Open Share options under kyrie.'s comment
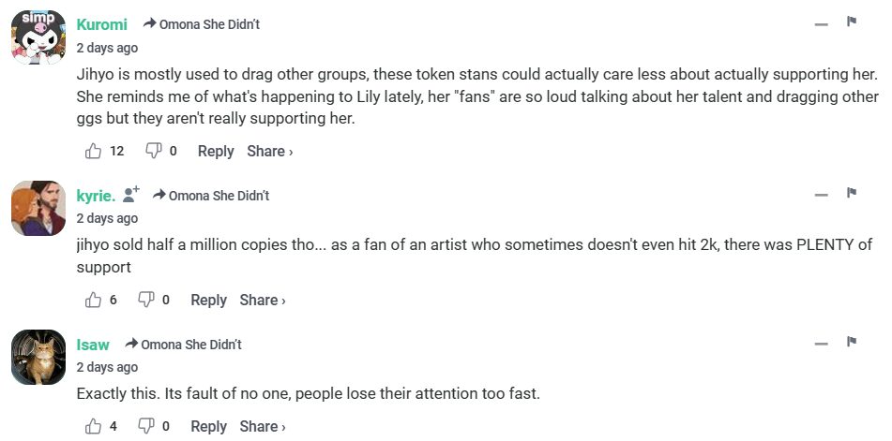This screenshot has height=441, width=892. 262,300
